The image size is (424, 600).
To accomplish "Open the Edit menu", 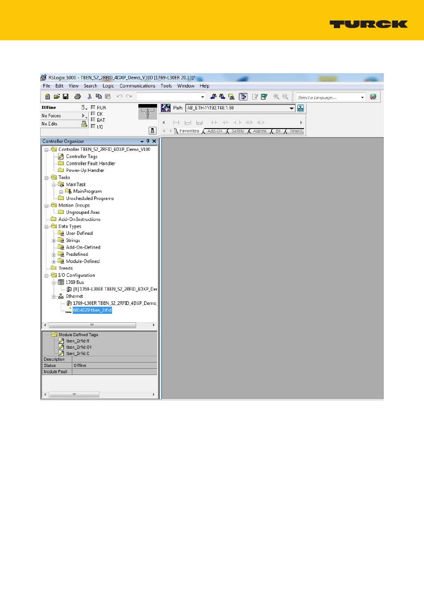I will [59, 86].
